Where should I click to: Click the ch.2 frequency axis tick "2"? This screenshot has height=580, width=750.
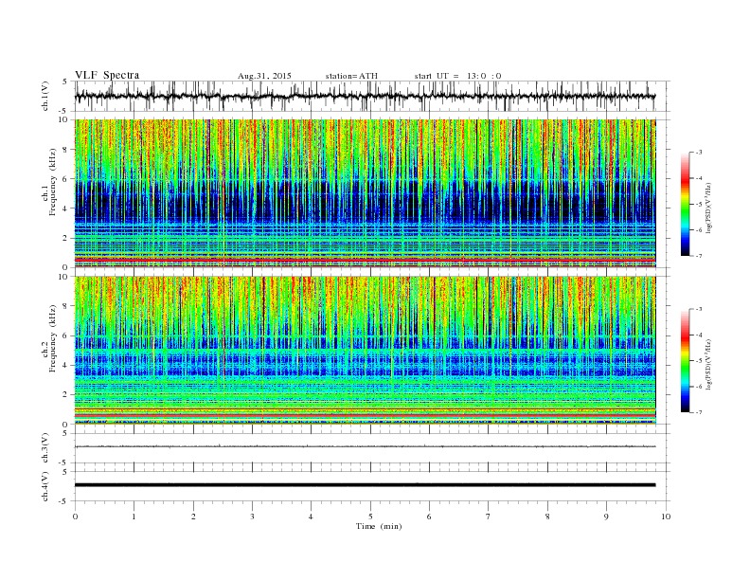66,395
